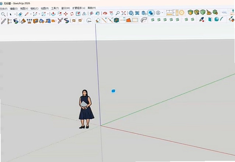The image size is (235, 162).
Task: Click the broom cleanup icon
Action: click(x=209, y=12)
